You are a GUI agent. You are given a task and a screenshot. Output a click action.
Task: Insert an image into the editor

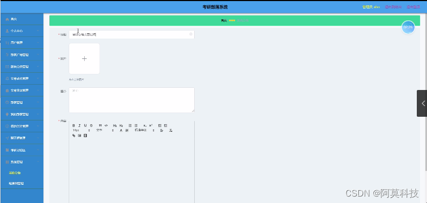[79, 136]
